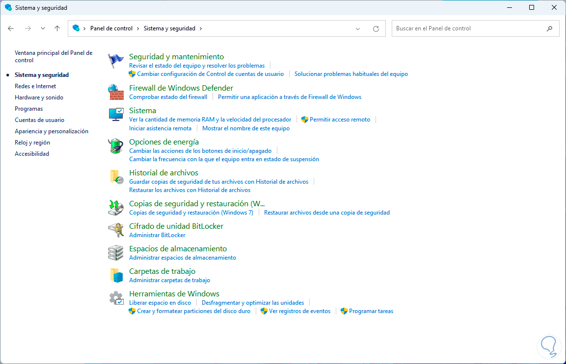
Task: Open Permitir una aplicación a través de Firewall
Action: coord(290,97)
